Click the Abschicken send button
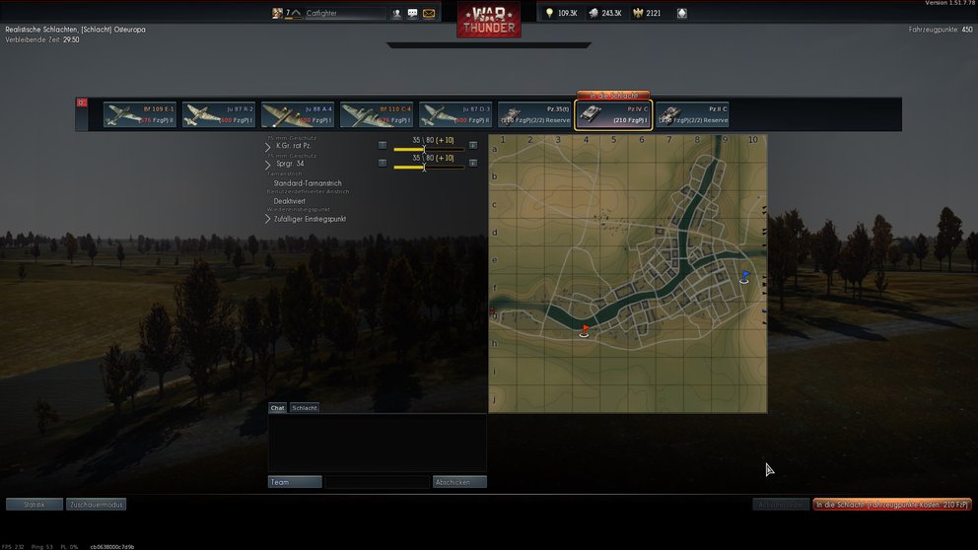Image resolution: width=978 pixels, height=550 pixels. click(x=459, y=482)
